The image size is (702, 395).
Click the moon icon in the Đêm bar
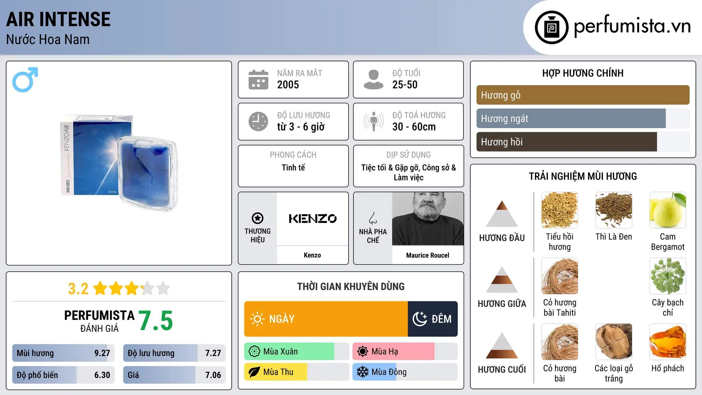[420, 319]
